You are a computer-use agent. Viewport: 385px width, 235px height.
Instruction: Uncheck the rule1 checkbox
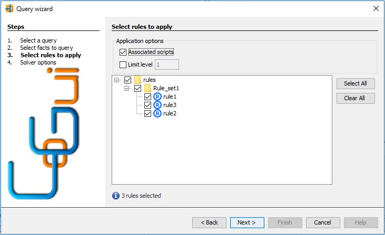(x=147, y=97)
